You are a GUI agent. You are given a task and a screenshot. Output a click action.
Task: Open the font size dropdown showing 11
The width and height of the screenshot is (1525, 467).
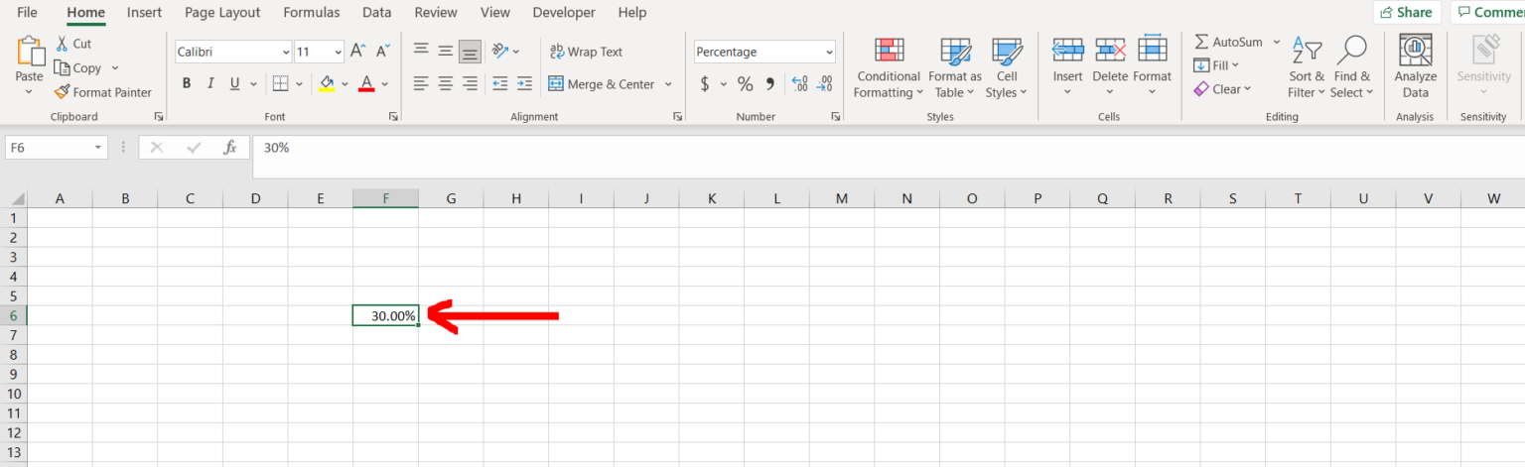coord(338,52)
